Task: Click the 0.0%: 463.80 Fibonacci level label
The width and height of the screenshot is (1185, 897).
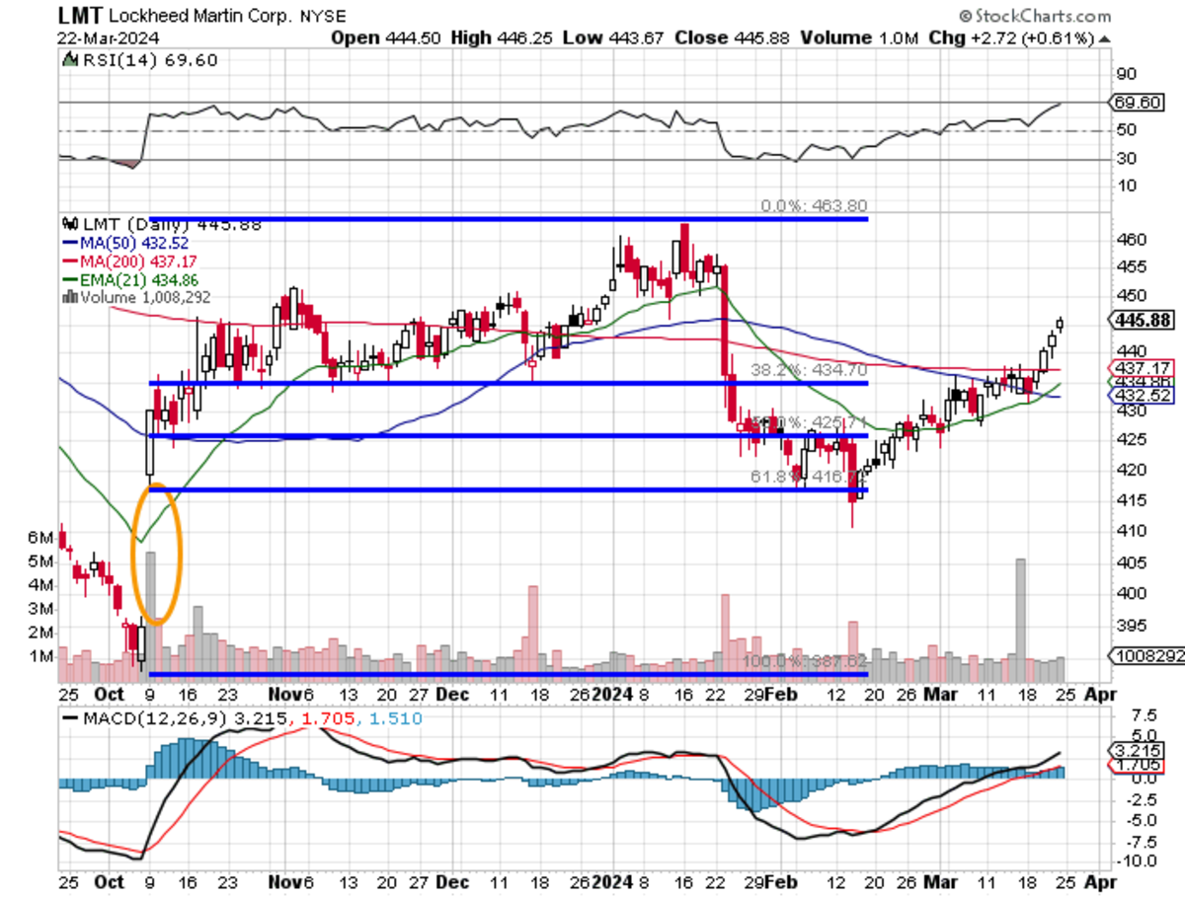Action: [813, 207]
